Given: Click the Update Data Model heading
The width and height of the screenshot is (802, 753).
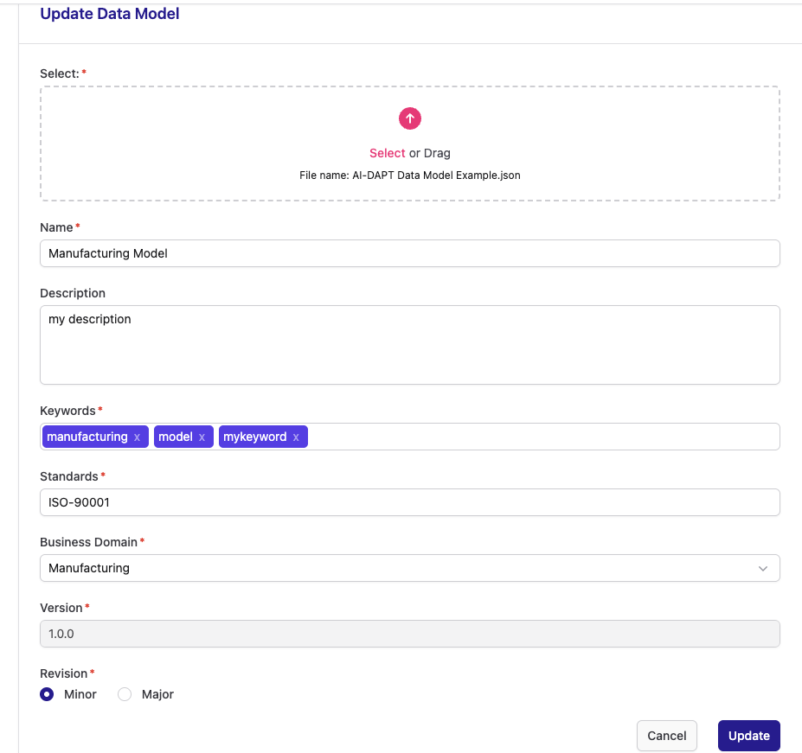Looking at the screenshot, I should [110, 14].
